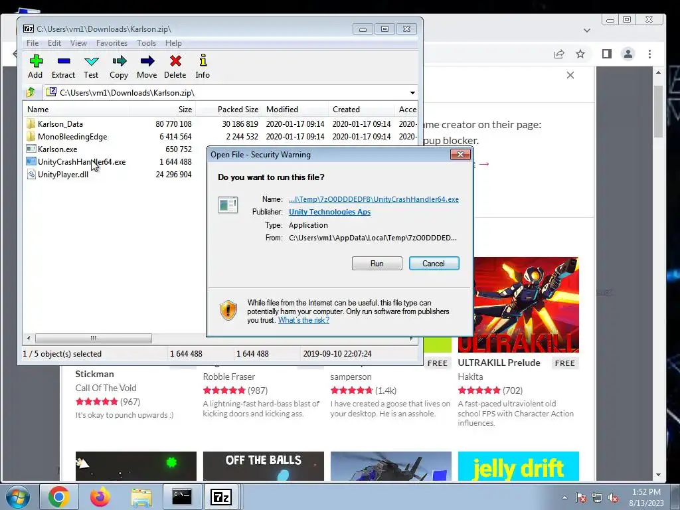Viewport: 680px width, 510px height.
Task: Select the MonoBleedingEdge folder
Action: [x=72, y=137]
